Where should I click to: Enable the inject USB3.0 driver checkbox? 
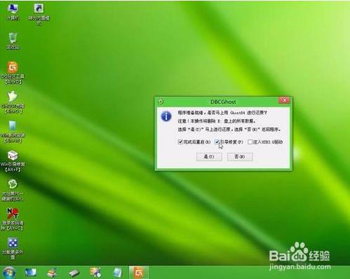pyautogui.click(x=250, y=142)
